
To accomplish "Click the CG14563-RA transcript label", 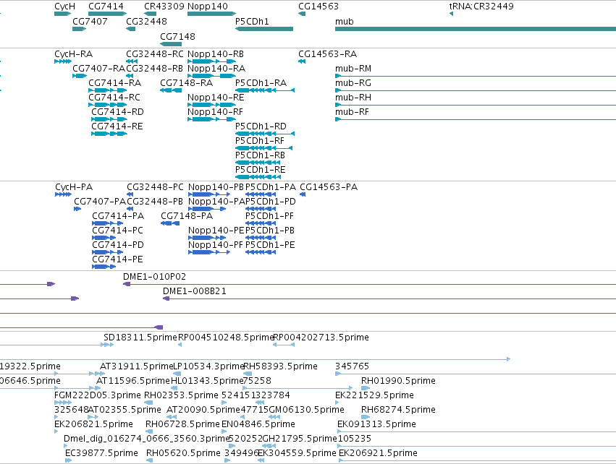I will pos(328,54).
